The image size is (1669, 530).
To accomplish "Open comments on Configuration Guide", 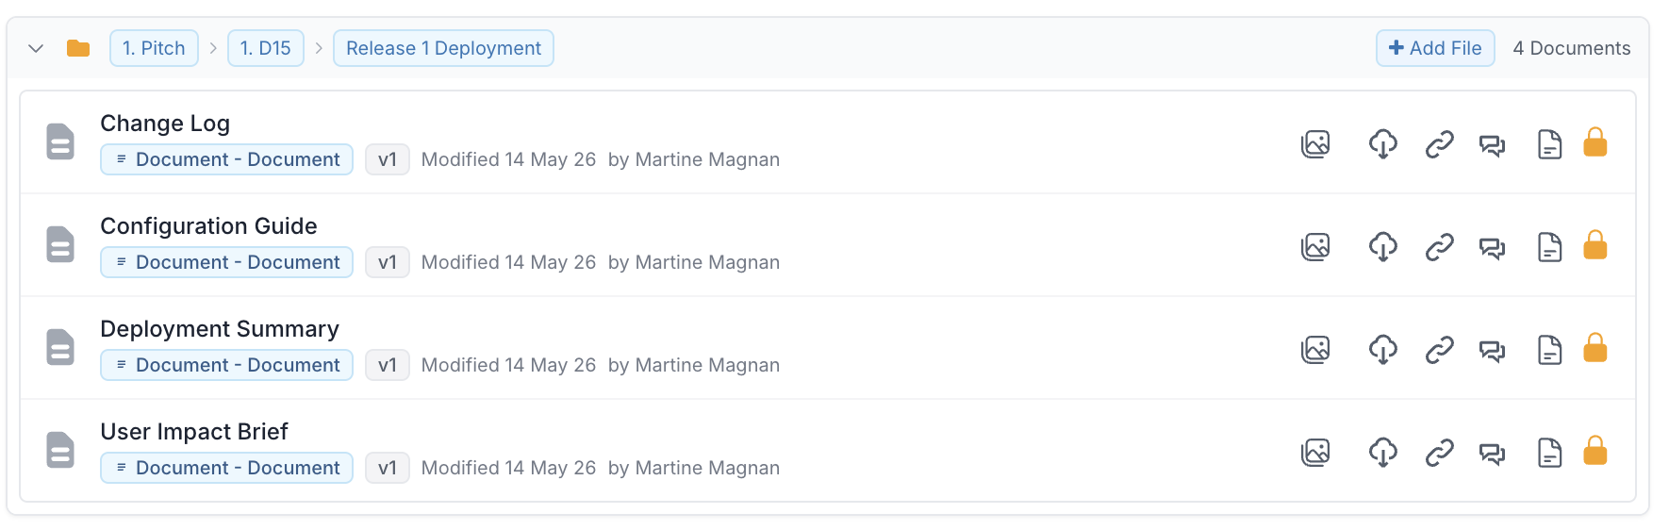I will (1492, 248).
